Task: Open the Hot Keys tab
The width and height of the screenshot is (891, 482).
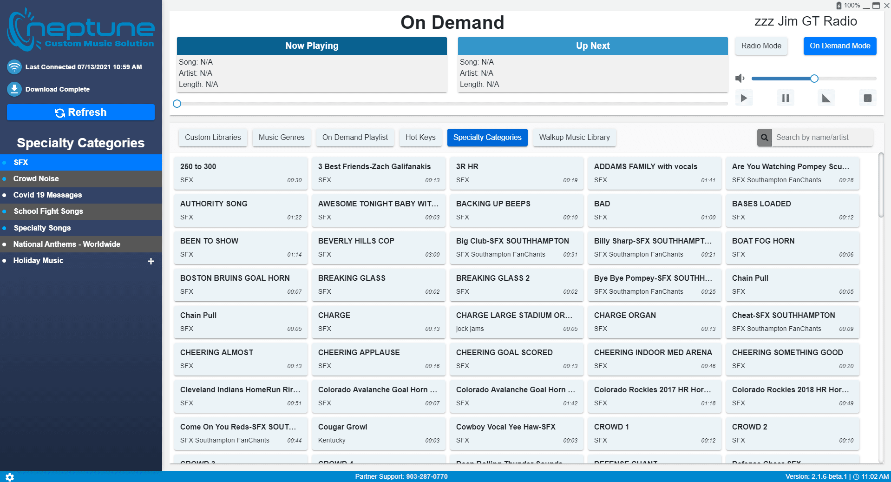Action: click(x=420, y=138)
